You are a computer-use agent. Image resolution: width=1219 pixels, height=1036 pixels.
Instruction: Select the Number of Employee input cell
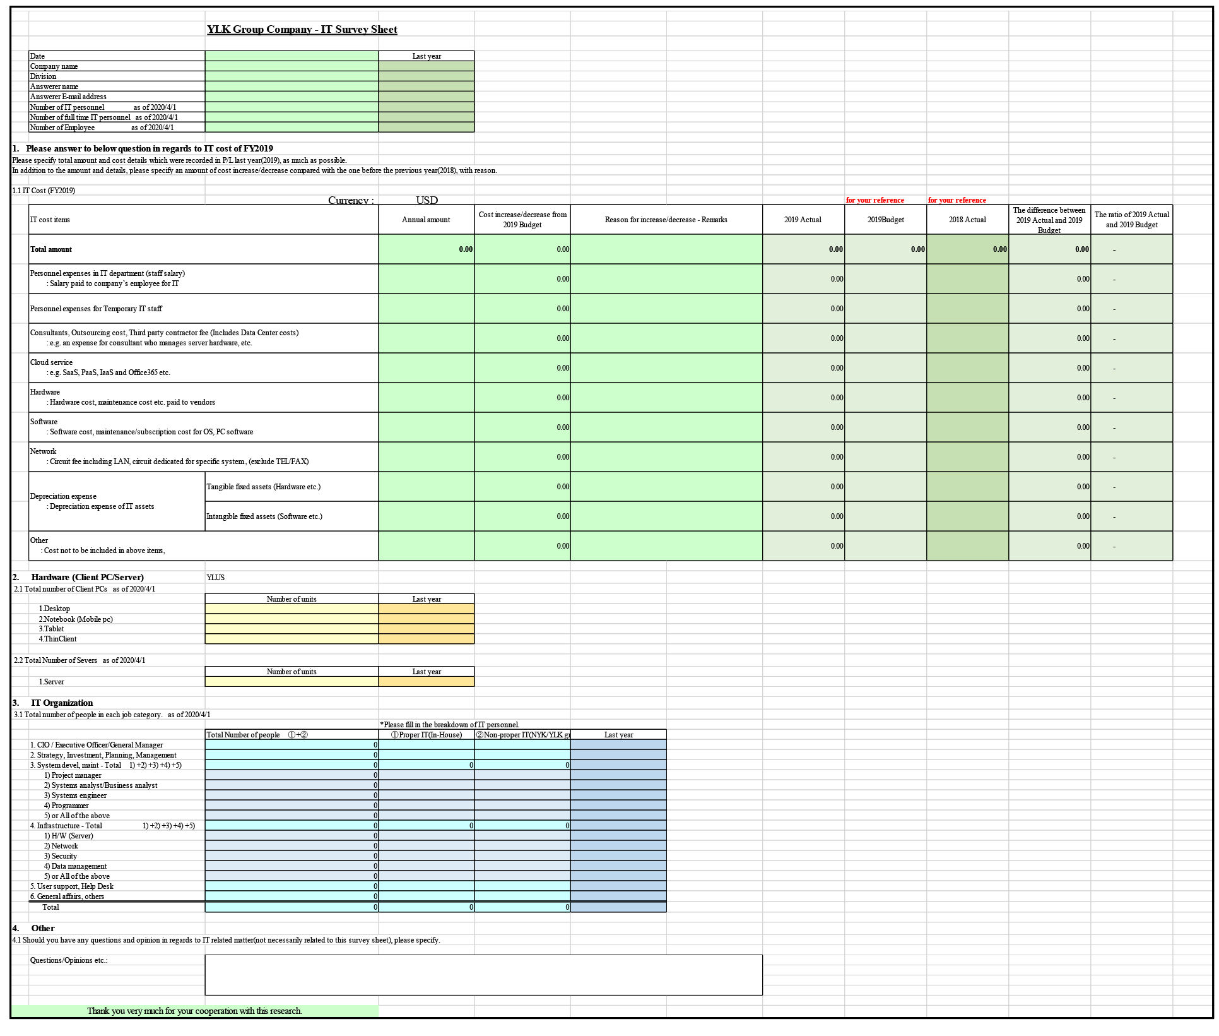click(291, 128)
